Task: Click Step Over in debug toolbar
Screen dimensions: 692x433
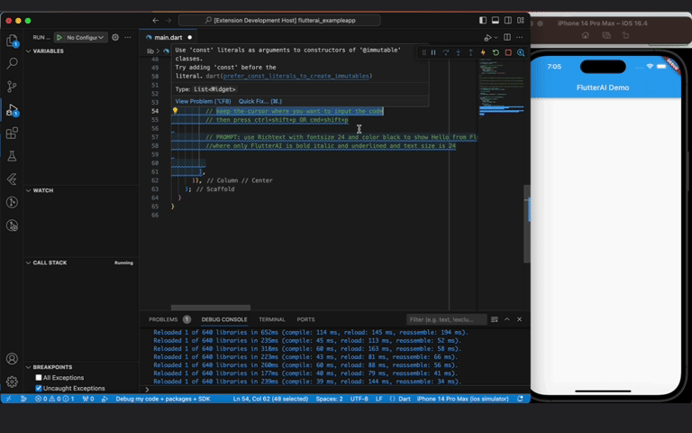Action: (x=446, y=52)
